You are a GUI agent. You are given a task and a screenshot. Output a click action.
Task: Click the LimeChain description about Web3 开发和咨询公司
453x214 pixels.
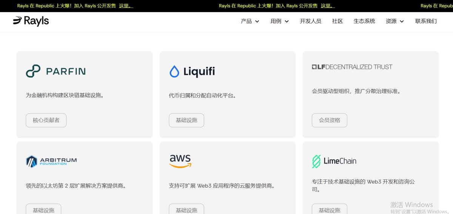tap(363, 186)
